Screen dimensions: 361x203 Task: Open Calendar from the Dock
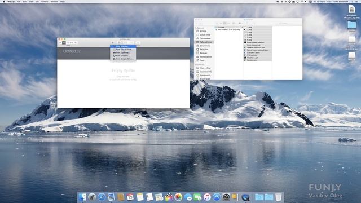click(130, 197)
